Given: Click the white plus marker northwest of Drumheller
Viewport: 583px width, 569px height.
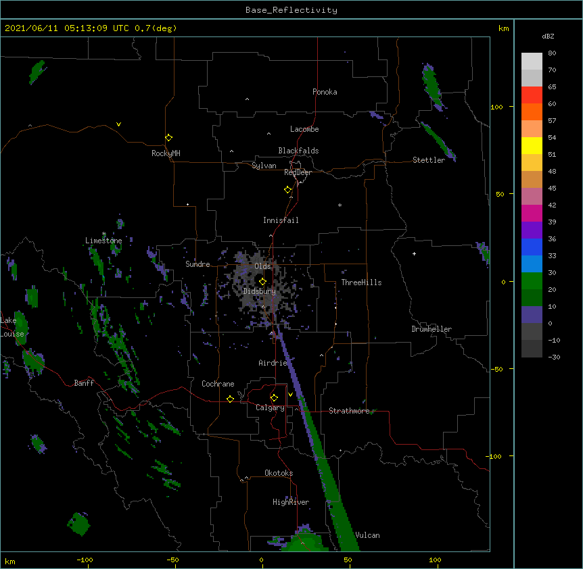Looking at the screenshot, I should [x=414, y=253].
